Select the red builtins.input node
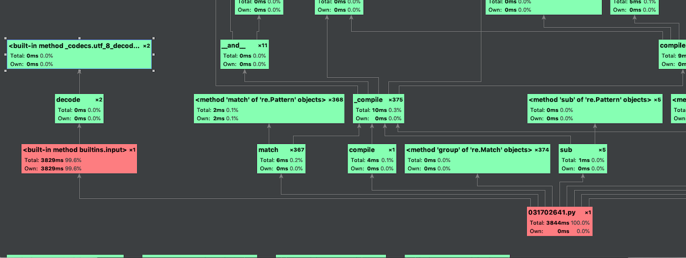 point(79,158)
